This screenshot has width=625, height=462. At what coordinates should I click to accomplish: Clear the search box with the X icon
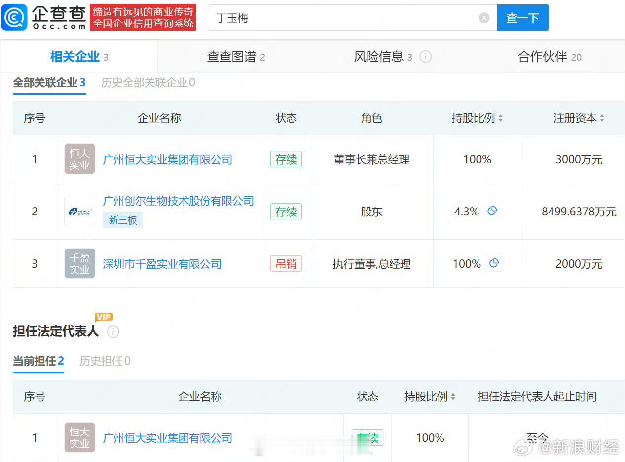coord(484,18)
